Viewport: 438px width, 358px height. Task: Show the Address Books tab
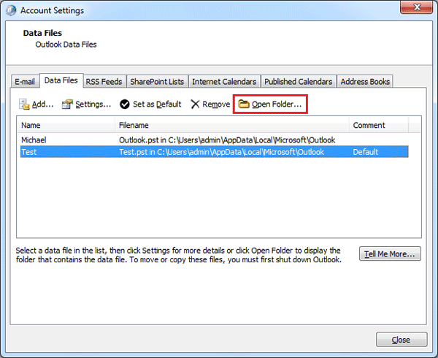click(365, 82)
